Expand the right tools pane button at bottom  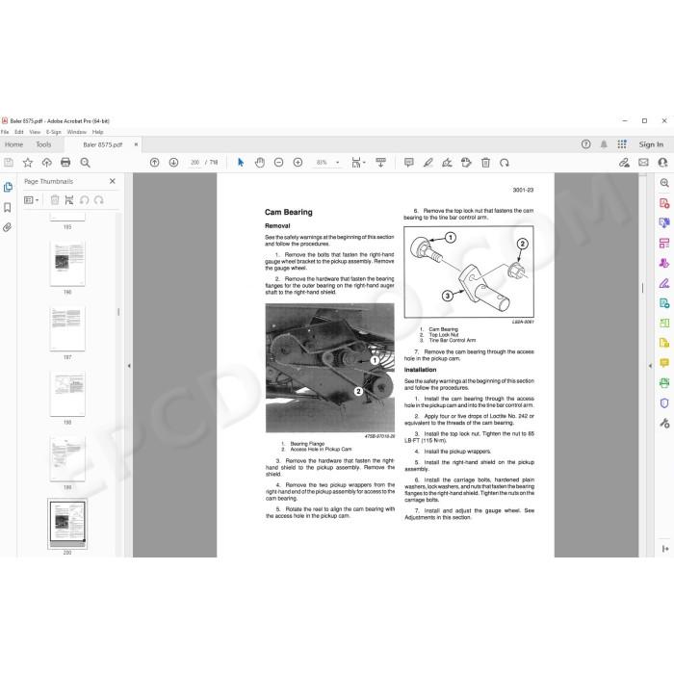click(665, 549)
